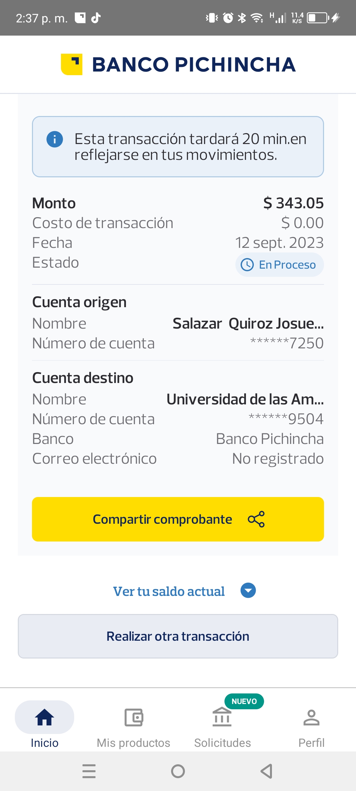Tap the Banco Pichincha yellow logo
This screenshot has width=356, height=791.
[72, 64]
